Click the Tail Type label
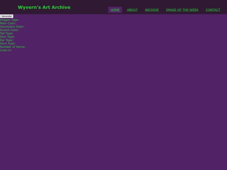Screen dimensions: 227x170 coord(7,34)
